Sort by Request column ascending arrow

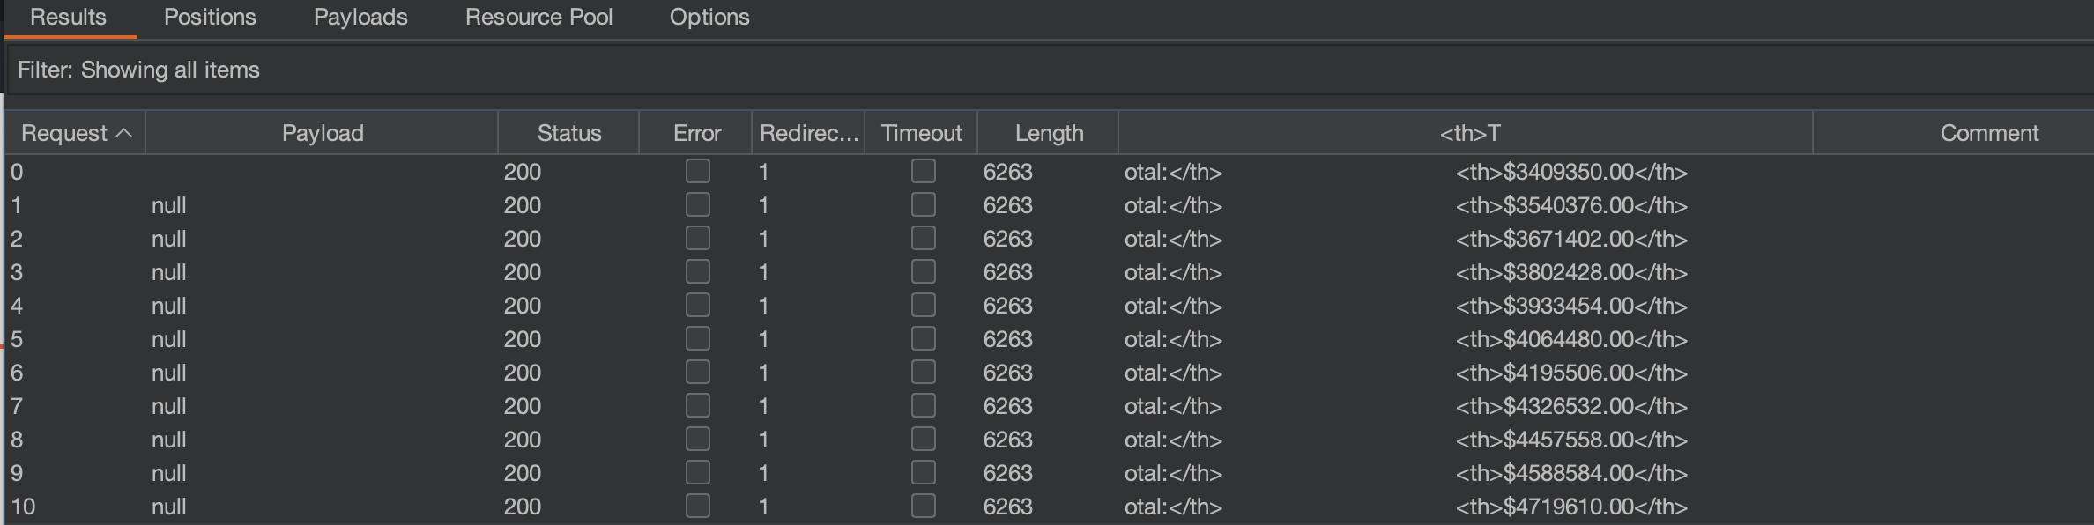point(124,133)
